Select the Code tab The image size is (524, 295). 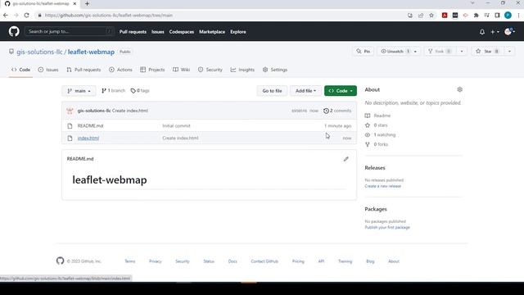click(x=20, y=70)
